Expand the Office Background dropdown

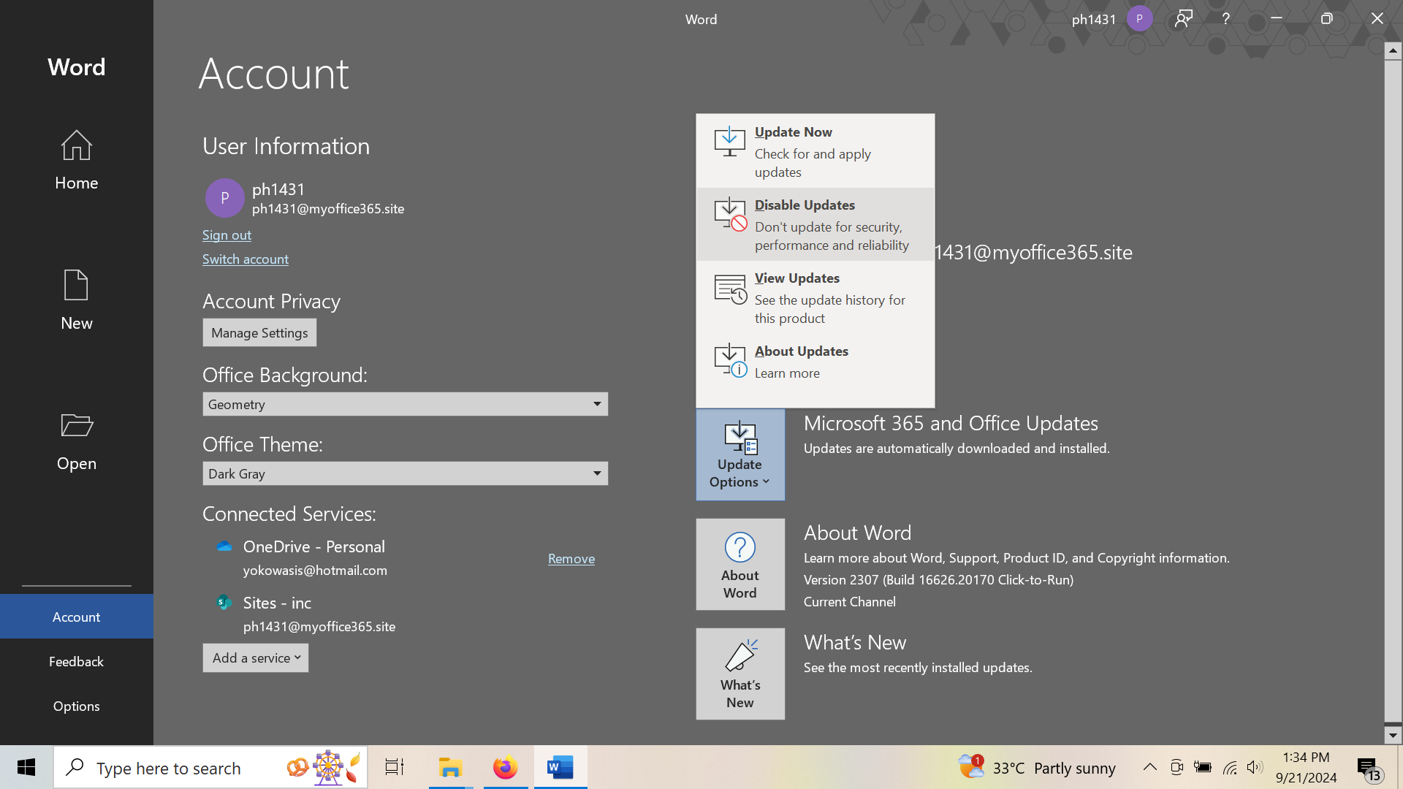pos(599,403)
